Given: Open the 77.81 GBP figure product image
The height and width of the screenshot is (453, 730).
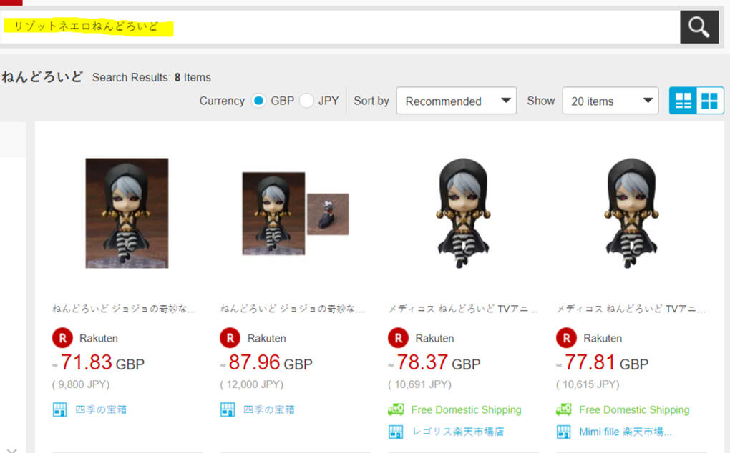Looking at the screenshot, I should pos(631,213).
